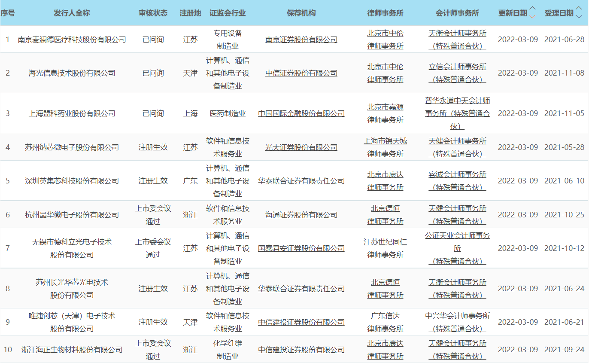Click acceptance date 2021-06-28
The image size is (589, 363).
tap(564, 40)
